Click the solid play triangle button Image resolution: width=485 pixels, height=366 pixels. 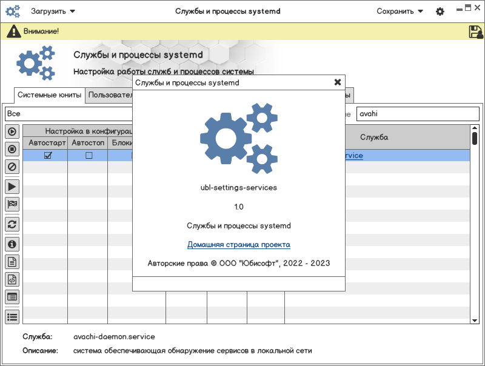click(12, 187)
